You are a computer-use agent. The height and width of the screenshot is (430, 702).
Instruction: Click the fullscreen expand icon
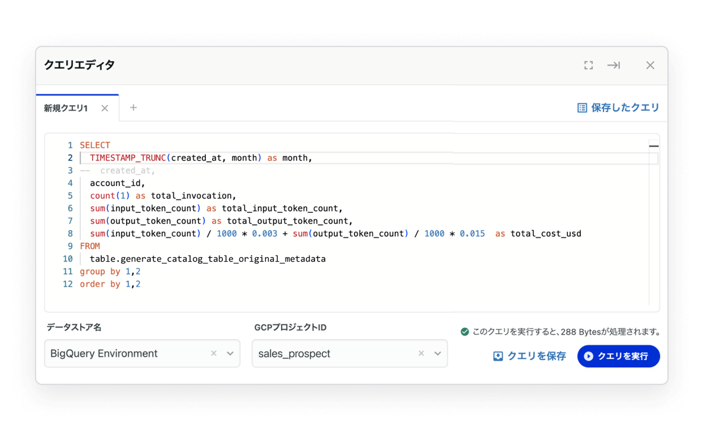[588, 66]
